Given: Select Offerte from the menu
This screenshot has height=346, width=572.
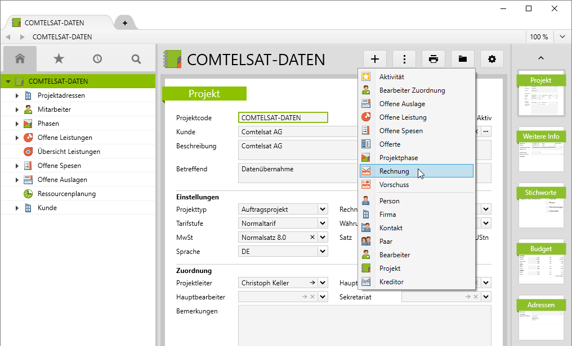Looking at the screenshot, I should [390, 144].
